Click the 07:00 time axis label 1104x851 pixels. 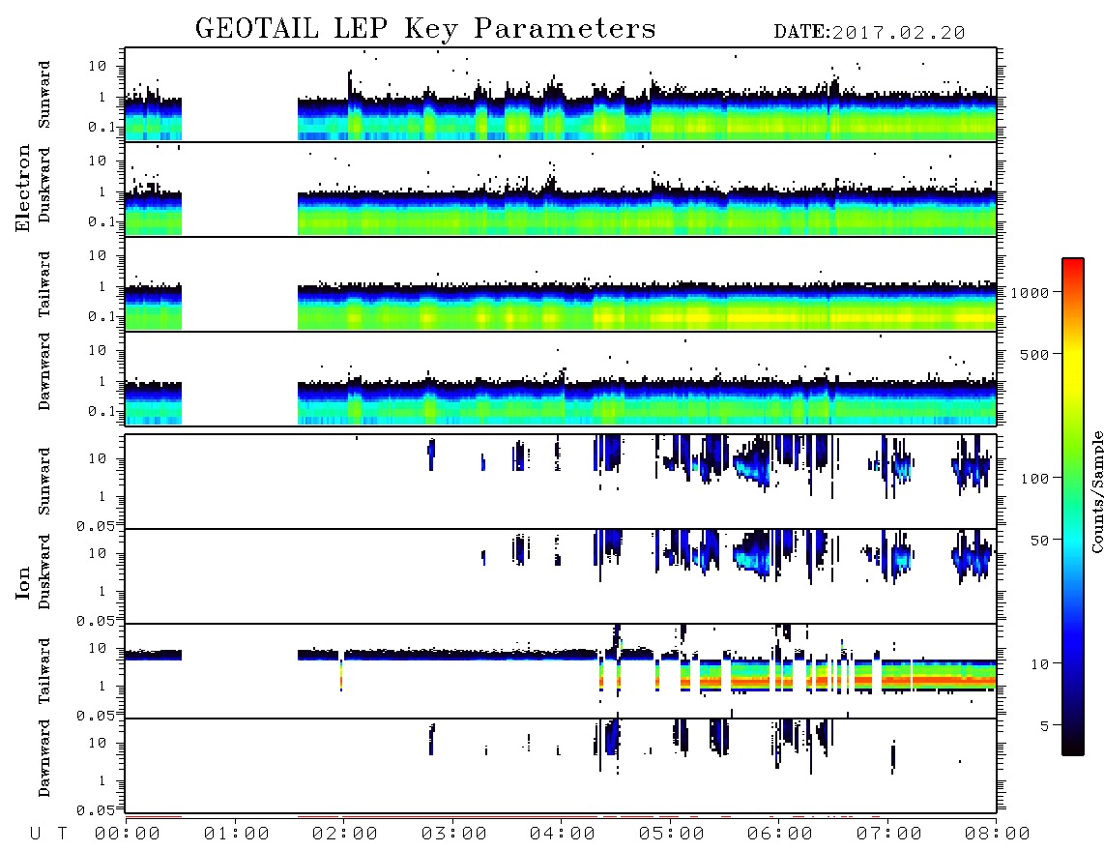[x=889, y=834]
